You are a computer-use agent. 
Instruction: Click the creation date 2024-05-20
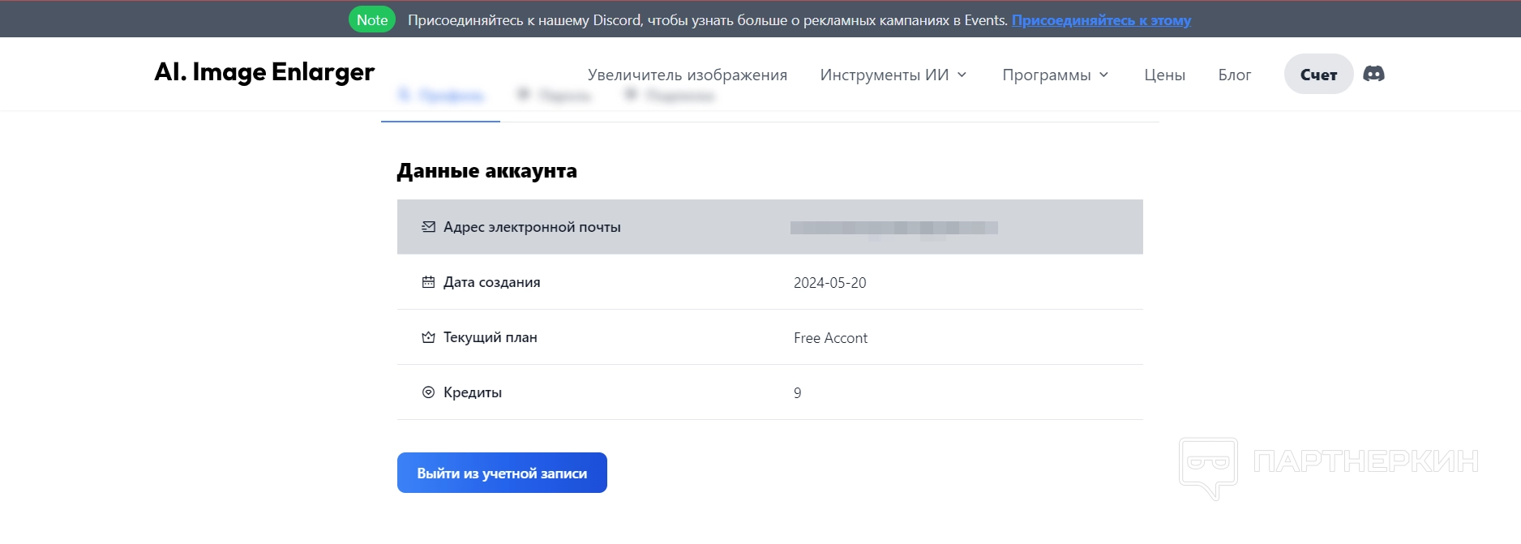[829, 283]
